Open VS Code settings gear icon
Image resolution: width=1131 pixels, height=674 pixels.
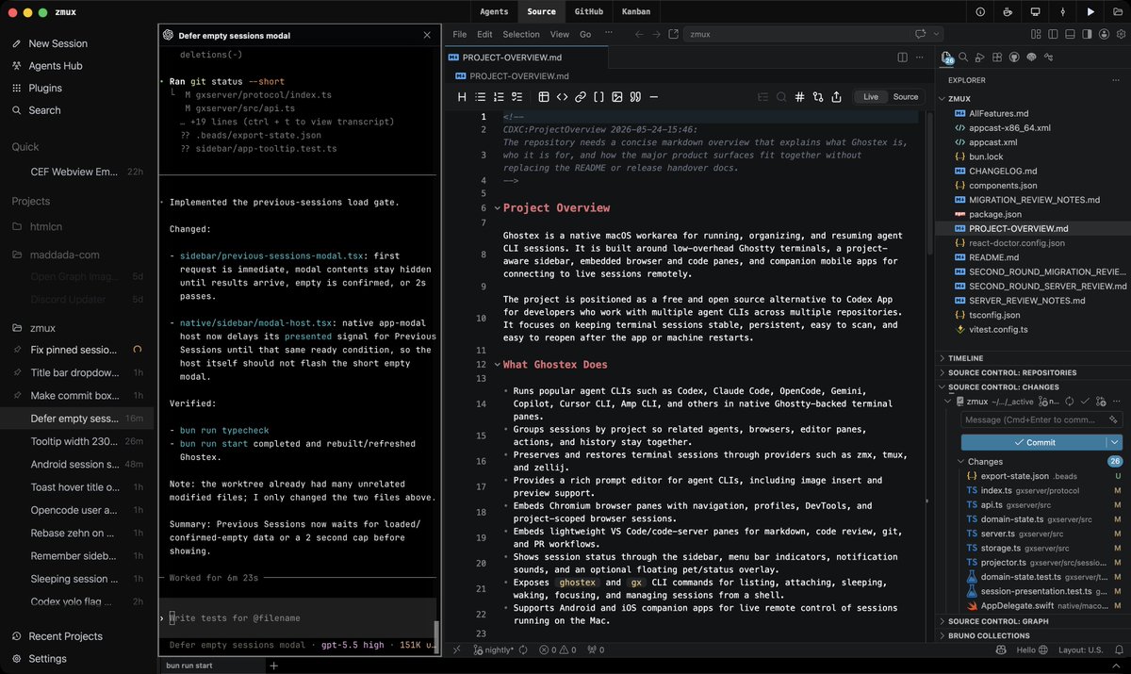tap(1121, 34)
